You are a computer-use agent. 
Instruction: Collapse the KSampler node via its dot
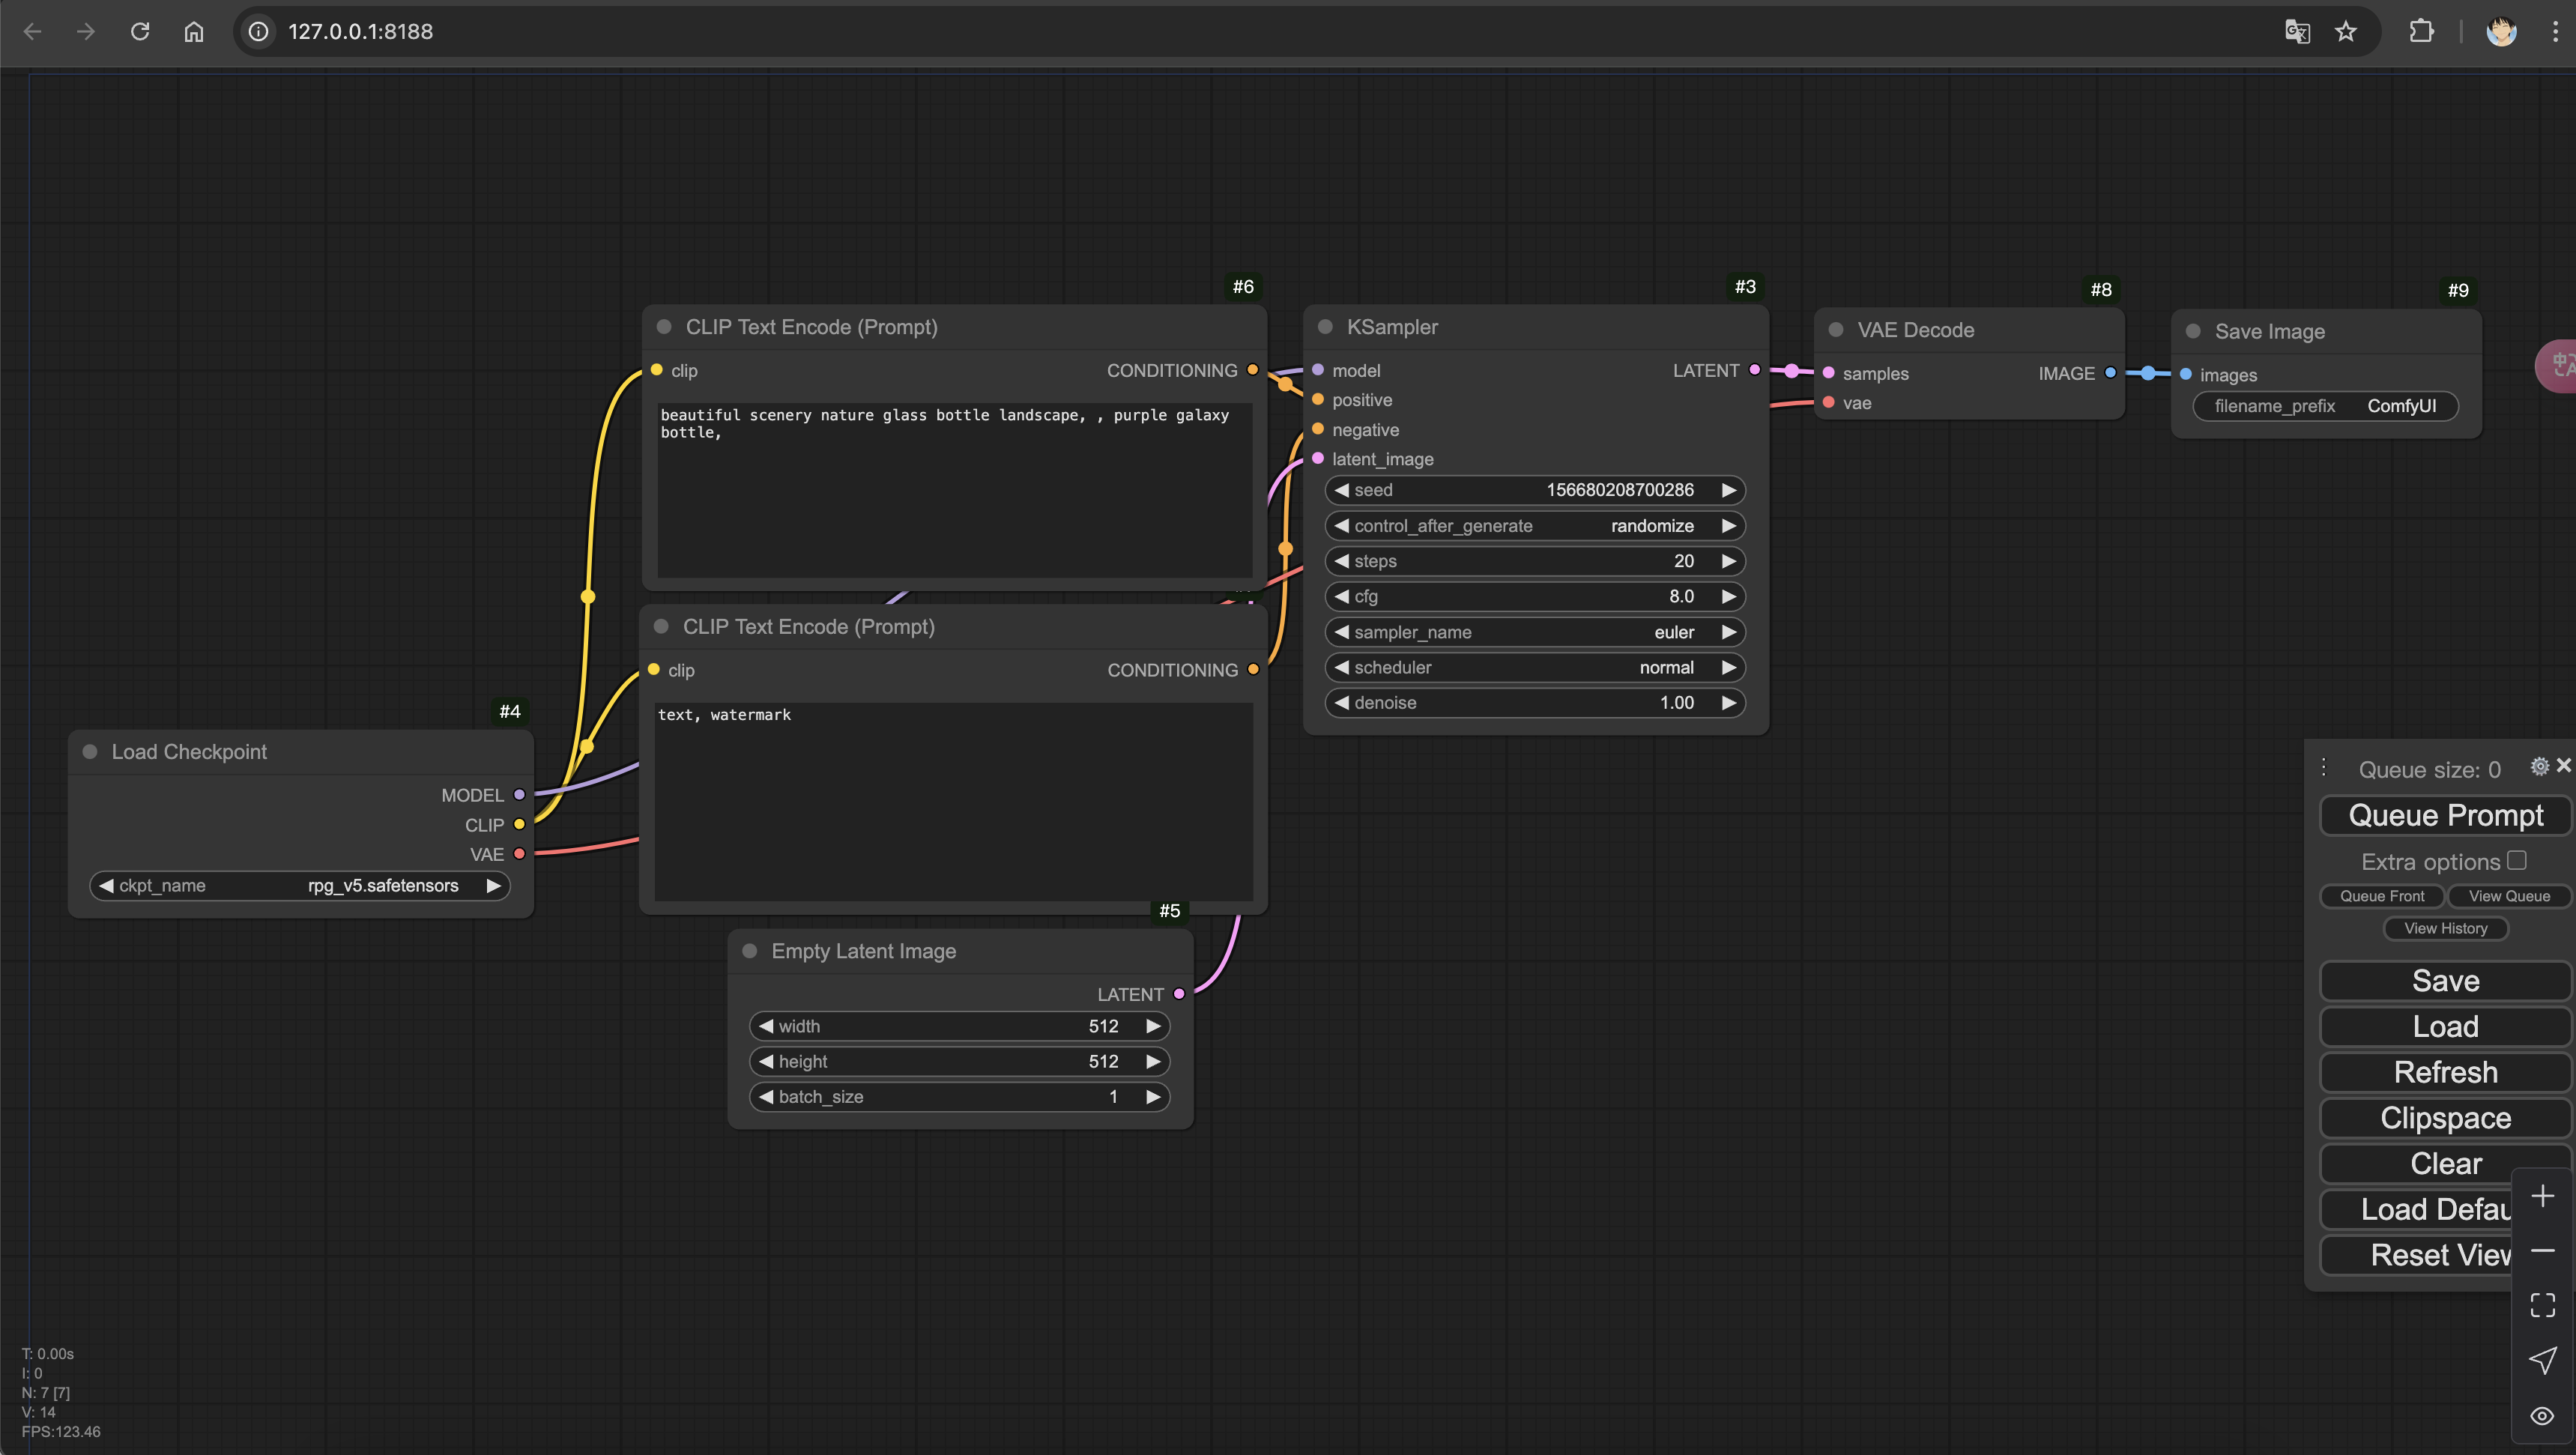pos(1325,327)
